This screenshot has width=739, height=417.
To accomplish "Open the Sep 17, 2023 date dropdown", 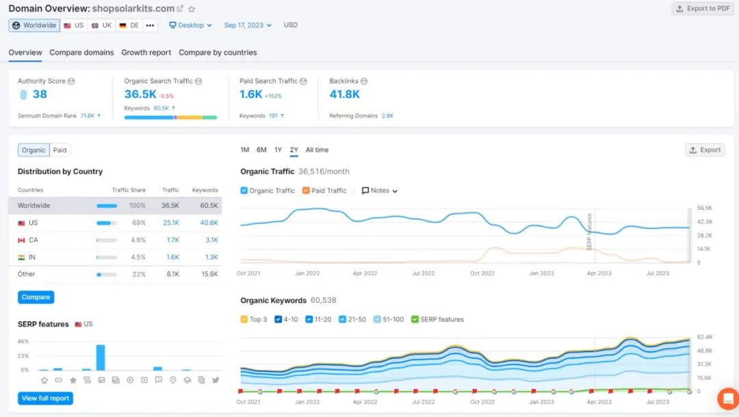I will coord(248,25).
